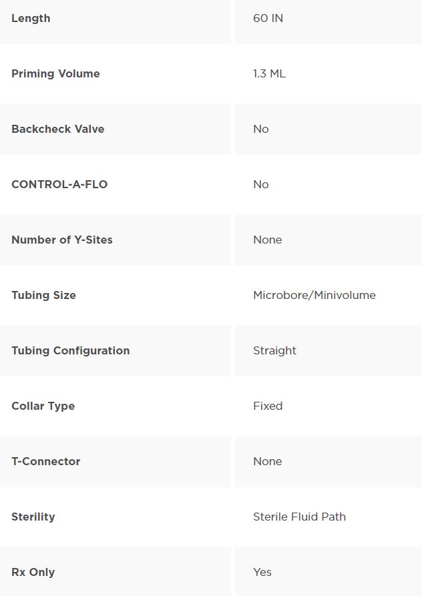
Task: Click the Priming Volume label
Action: click(x=55, y=73)
